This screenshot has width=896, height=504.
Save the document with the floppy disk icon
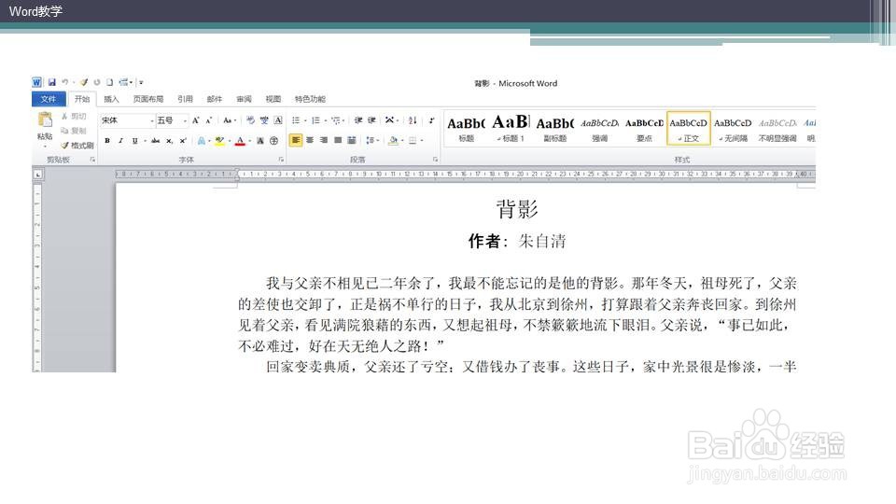tap(52, 82)
